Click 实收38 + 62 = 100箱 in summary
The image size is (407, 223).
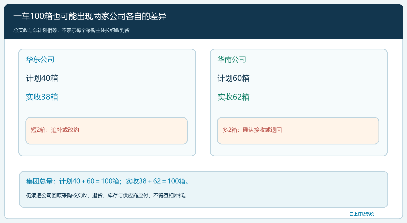[x=156, y=181]
